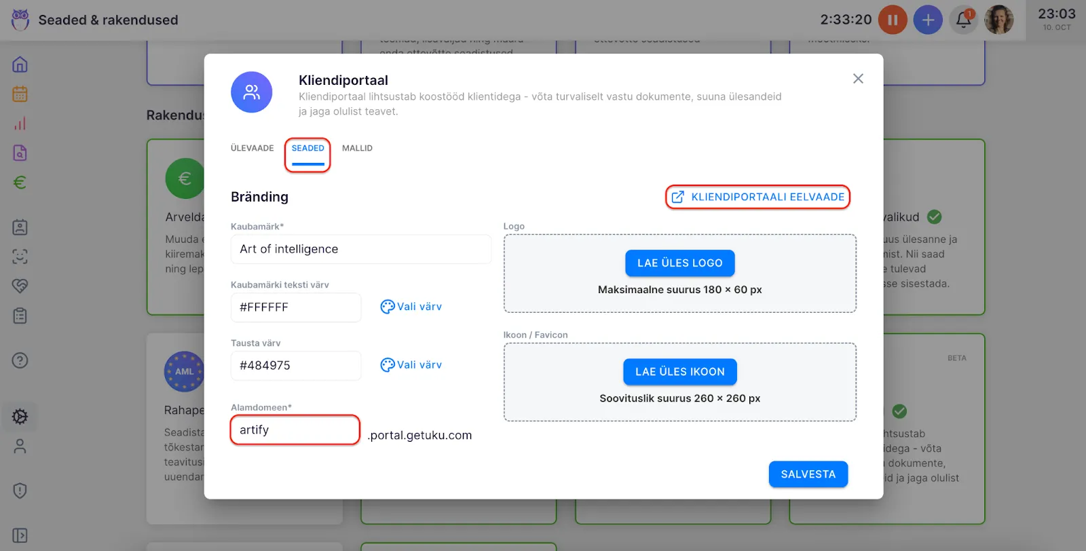The image size is (1086, 551).
Task: Switch to the Mallid tab
Action: 357,148
